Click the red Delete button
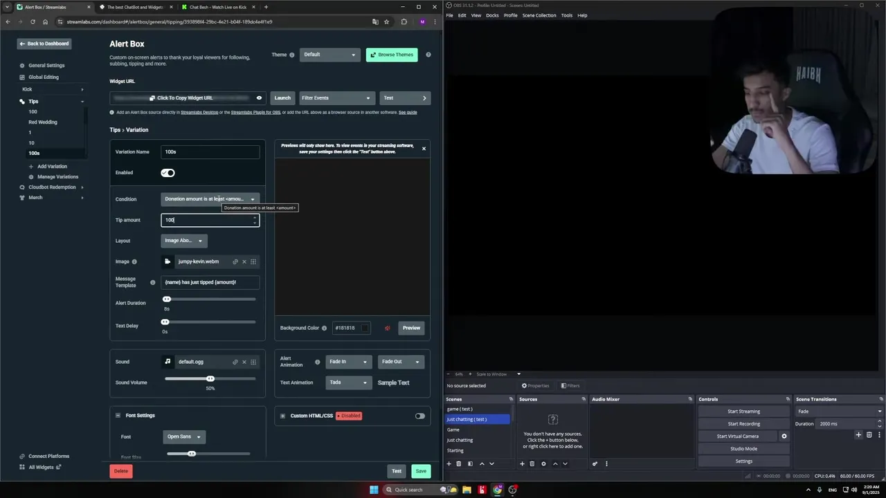886x498 pixels. tap(121, 471)
